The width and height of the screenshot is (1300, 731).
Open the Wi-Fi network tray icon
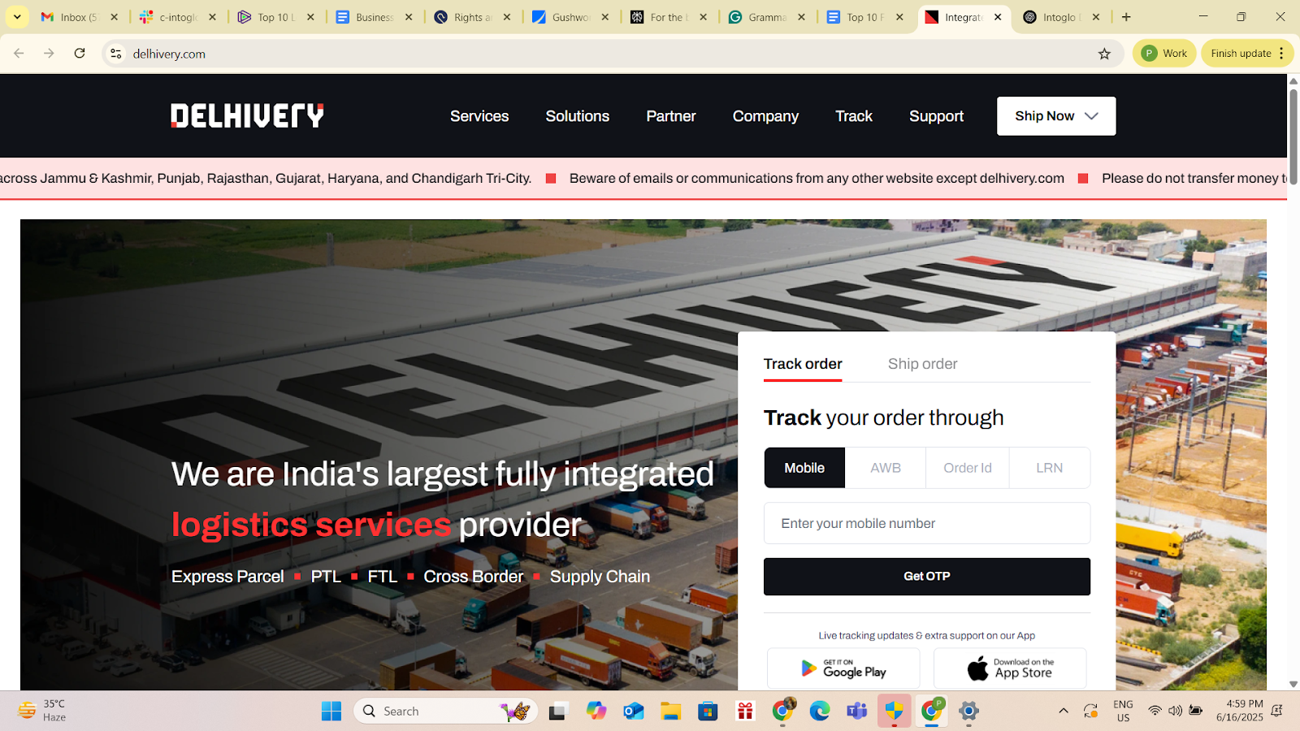[x=1155, y=712]
